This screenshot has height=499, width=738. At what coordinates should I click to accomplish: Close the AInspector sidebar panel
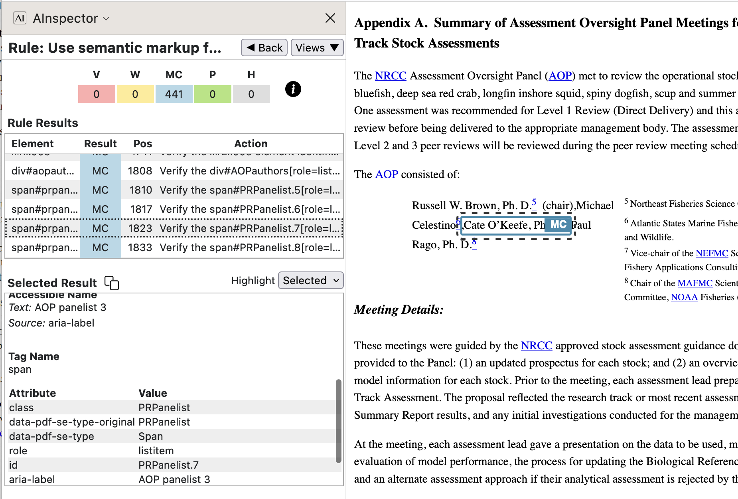[330, 18]
